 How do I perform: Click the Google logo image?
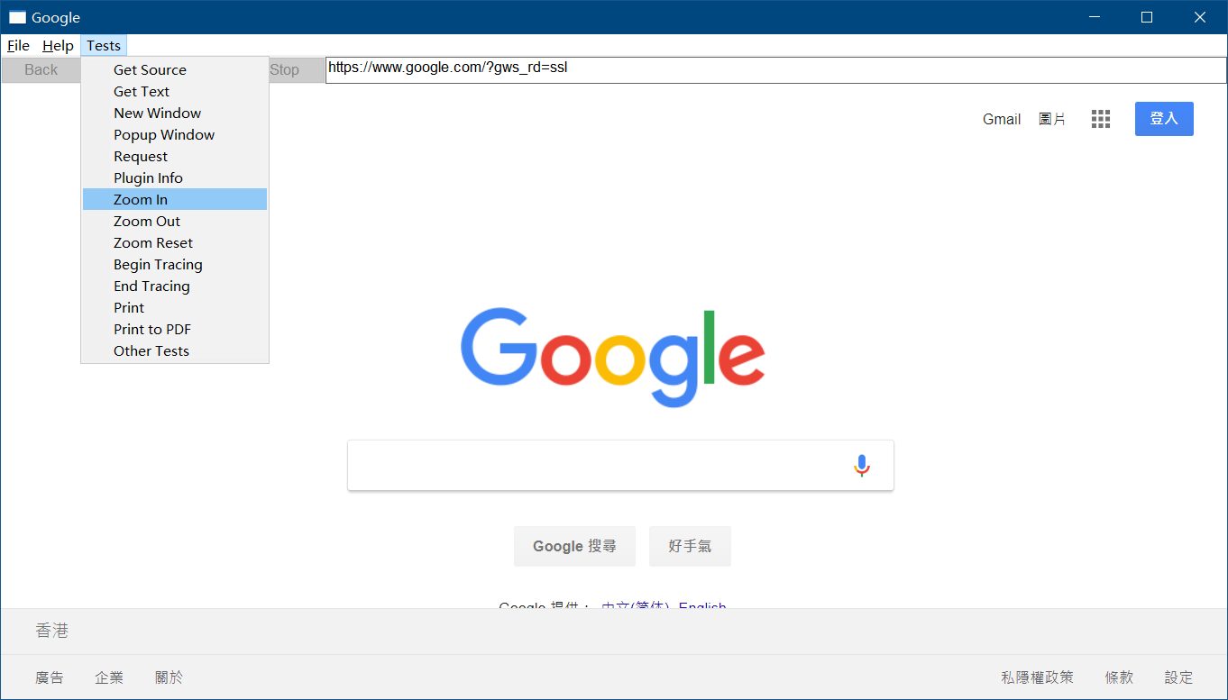613,358
